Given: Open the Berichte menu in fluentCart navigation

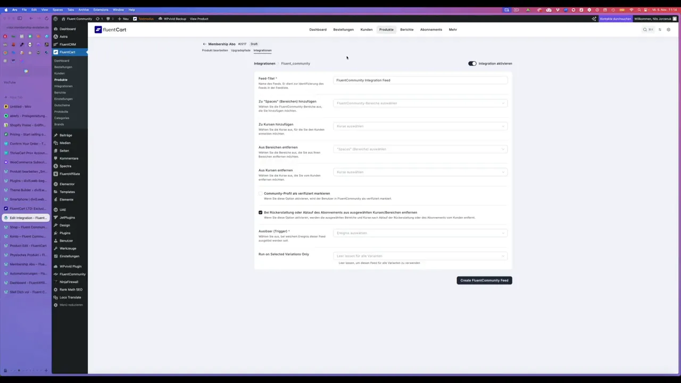Looking at the screenshot, I should 406,29.
